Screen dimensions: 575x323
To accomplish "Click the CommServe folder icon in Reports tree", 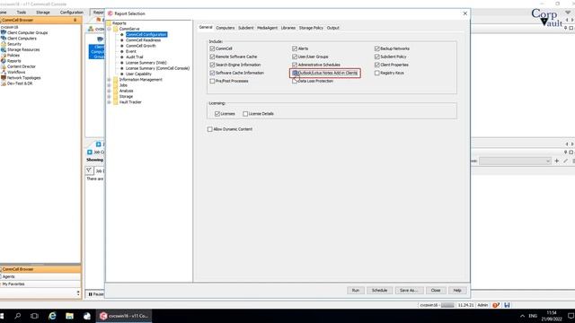I will tap(116, 29).
